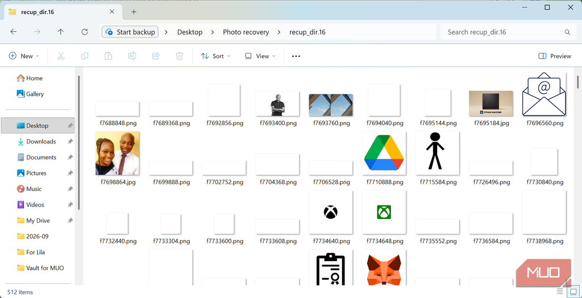The image size is (582, 298).
Task: Click the Paste clipboard icon
Action: pos(109,56)
